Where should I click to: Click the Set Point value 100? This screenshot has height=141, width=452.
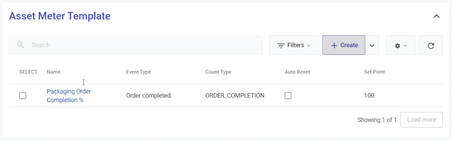pos(369,96)
